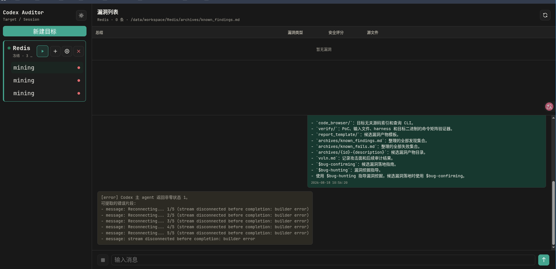556x269 pixels.
Task: Send the message with the green arrow button
Action: [x=544, y=260]
